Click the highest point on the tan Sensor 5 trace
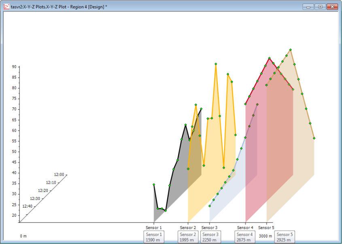The width and height of the screenshot is (342, 244). tap(291, 50)
